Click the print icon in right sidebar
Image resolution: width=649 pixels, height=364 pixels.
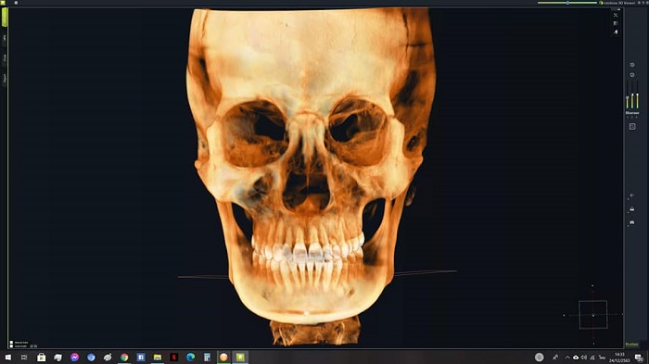[x=632, y=209]
